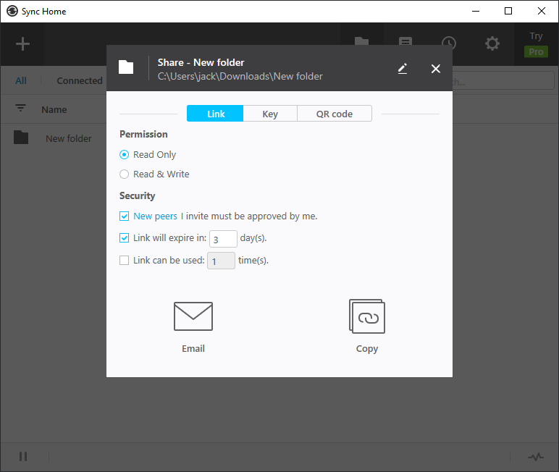Click the pause syncing icon
Screen dimensions: 559x472
coord(23,457)
